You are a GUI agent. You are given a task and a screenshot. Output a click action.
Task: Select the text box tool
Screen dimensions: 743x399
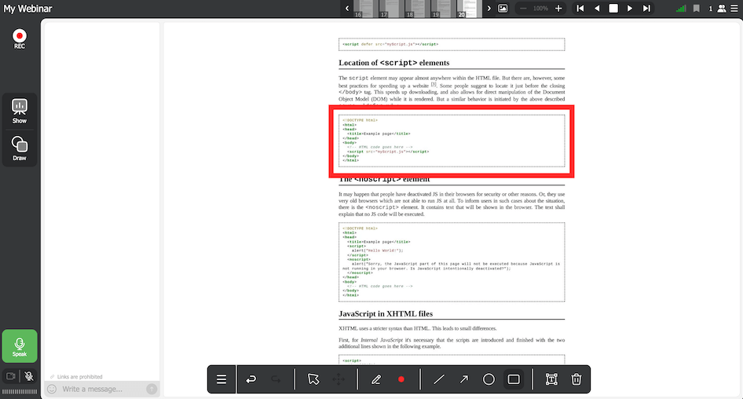[551, 379]
